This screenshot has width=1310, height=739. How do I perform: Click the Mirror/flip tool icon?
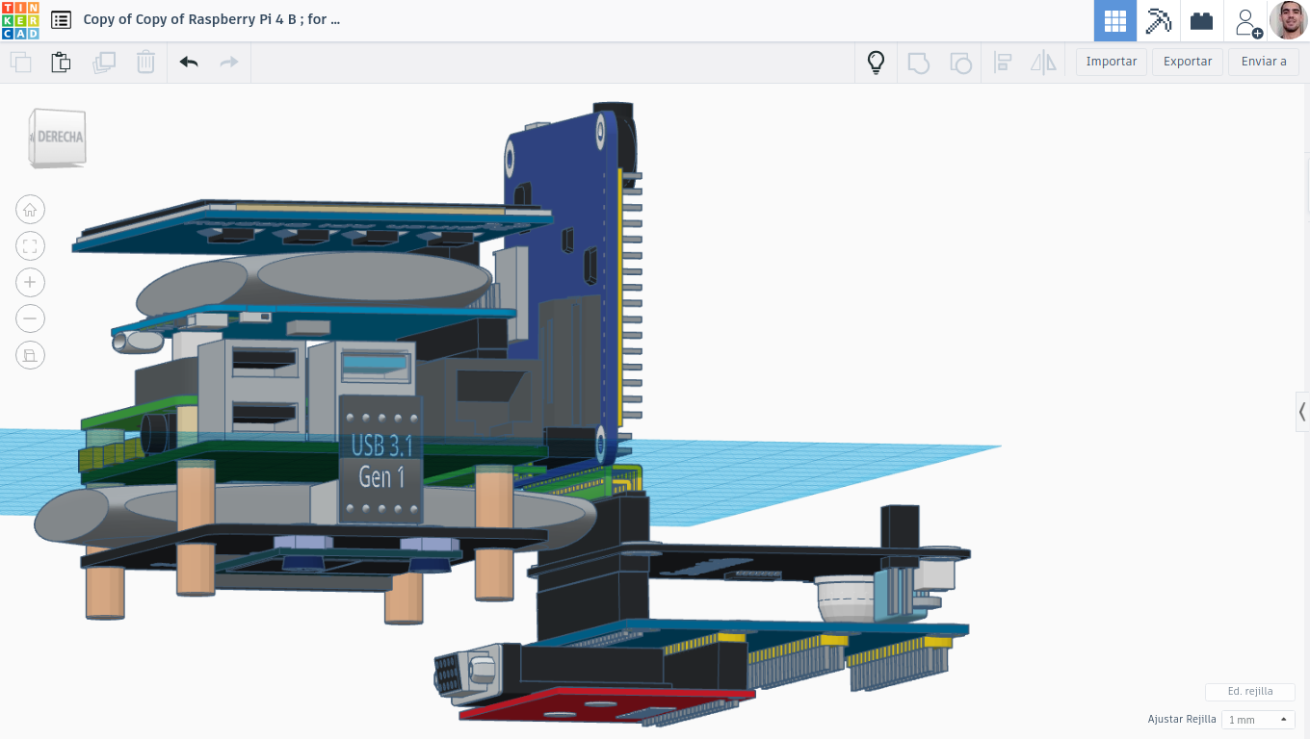[1044, 63]
